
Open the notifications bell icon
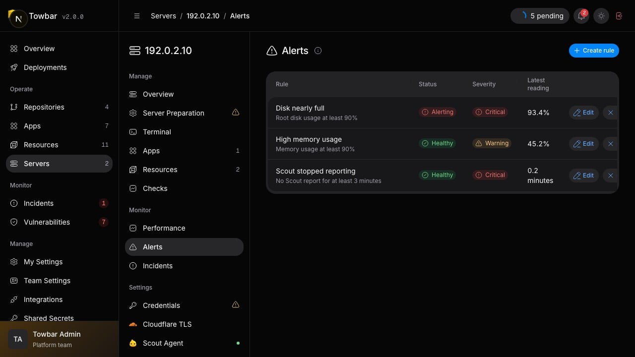pyautogui.click(x=581, y=16)
